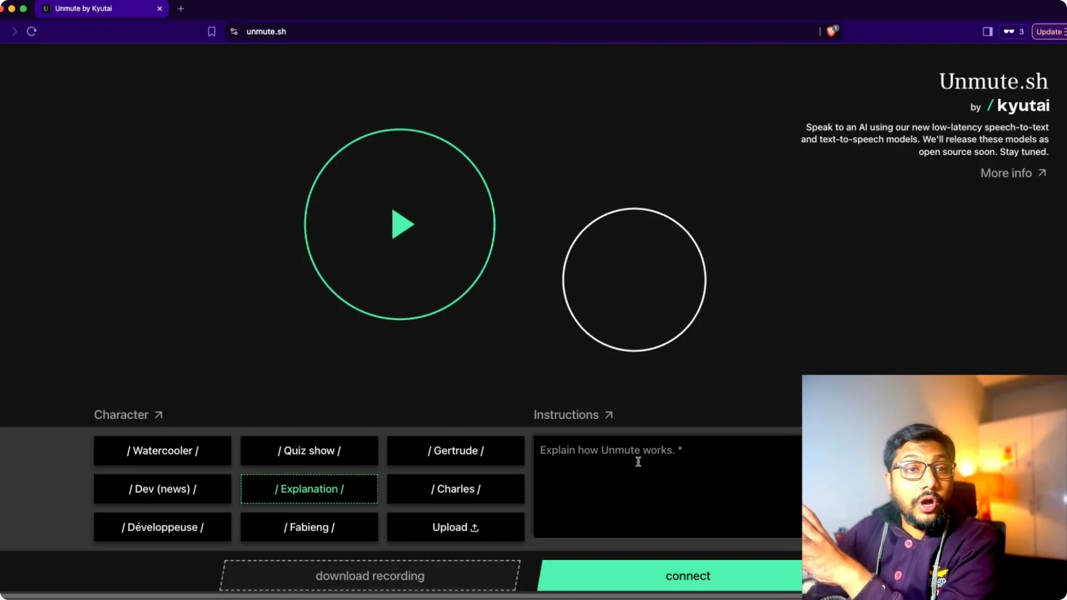Open a new browser tab
This screenshot has height=600, width=1067.
(x=181, y=8)
